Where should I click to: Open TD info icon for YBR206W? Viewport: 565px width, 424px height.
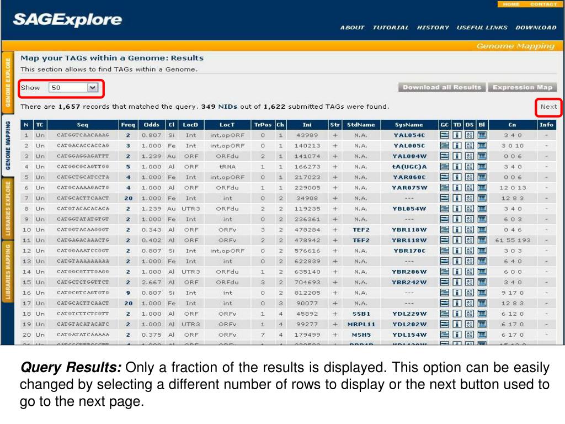(x=457, y=272)
